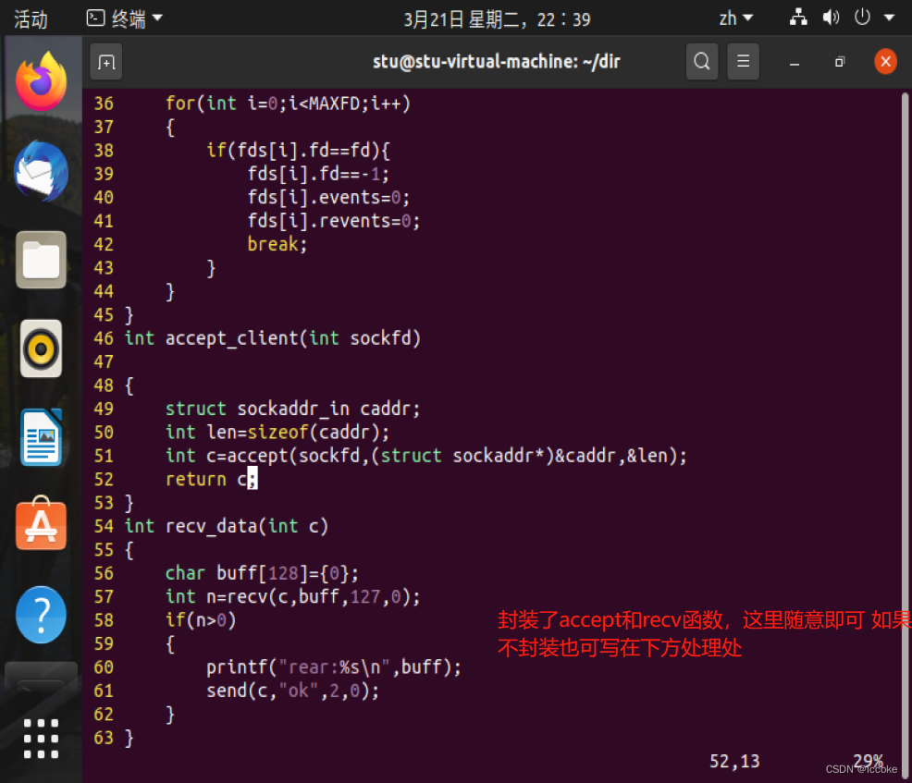Open the 终端 application menu

[x=125, y=19]
